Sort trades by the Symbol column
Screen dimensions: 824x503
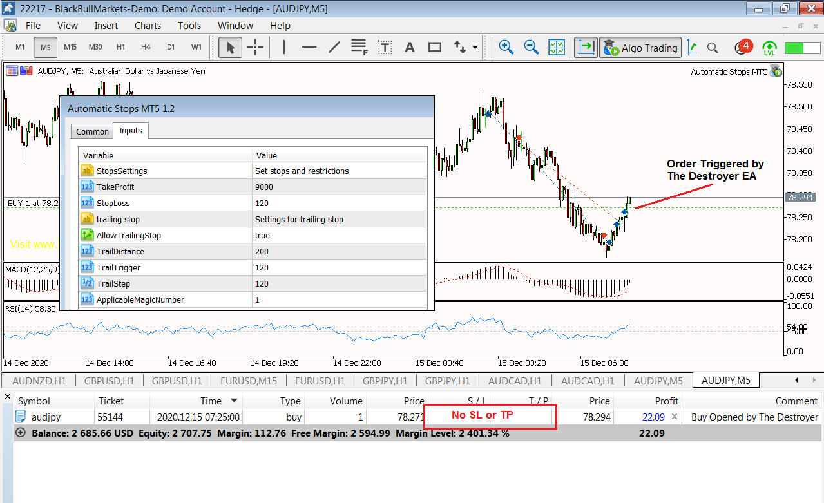[54, 401]
